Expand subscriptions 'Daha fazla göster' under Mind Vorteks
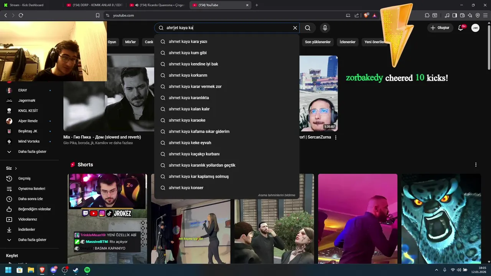The width and height of the screenshot is (491, 276). [30, 151]
